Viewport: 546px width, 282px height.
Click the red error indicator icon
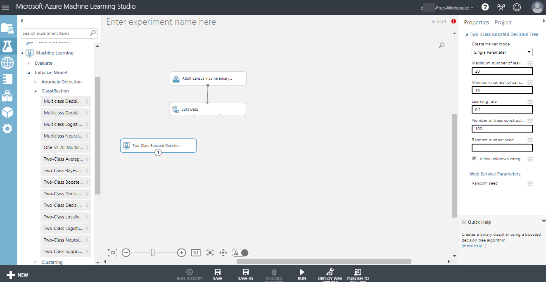pyautogui.click(x=453, y=21)
